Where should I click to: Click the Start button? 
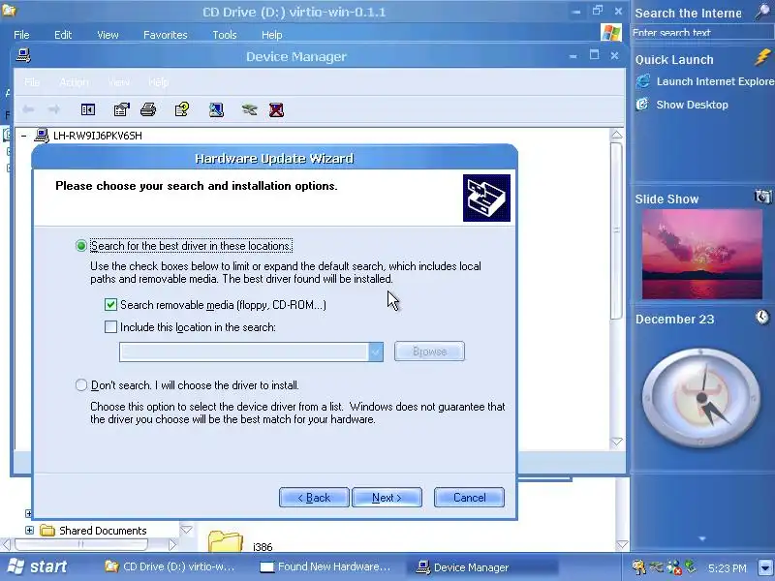(38, 566)
